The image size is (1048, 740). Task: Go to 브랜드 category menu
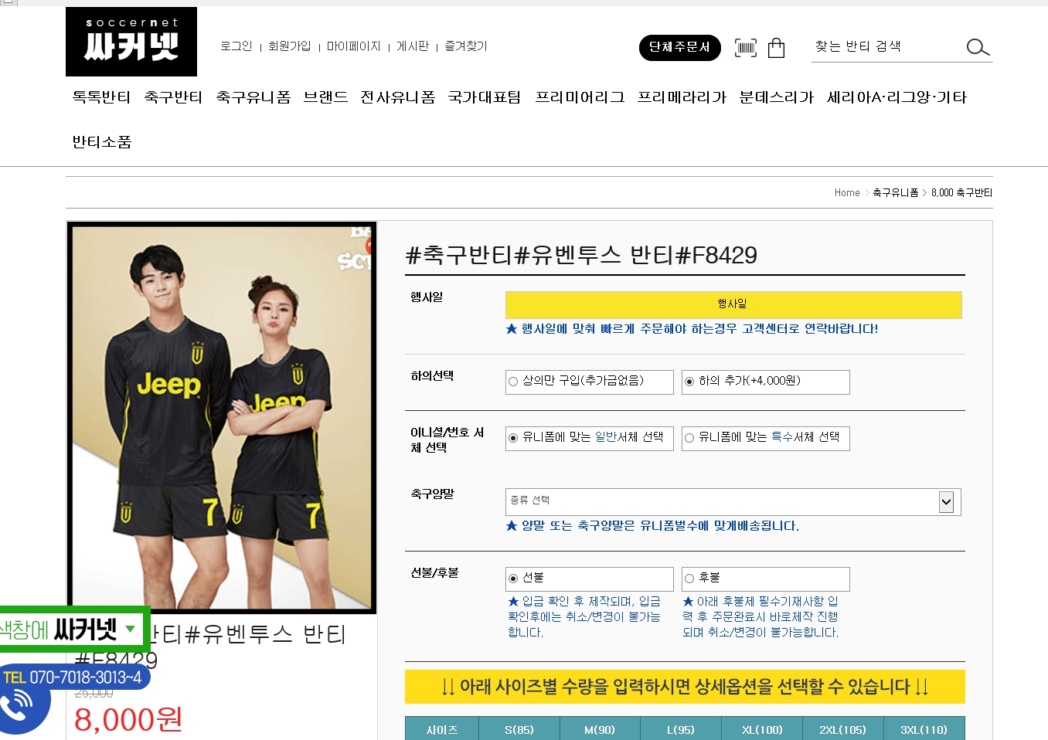coord(325,97)
